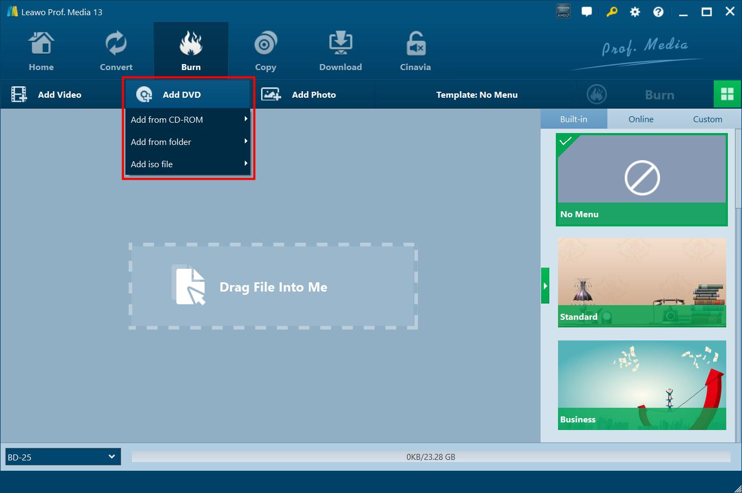
Task: Open the Home module icon
Action: point(41,51)
